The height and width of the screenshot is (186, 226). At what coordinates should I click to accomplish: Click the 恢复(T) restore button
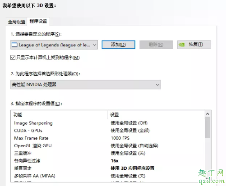tap(194, 45)
